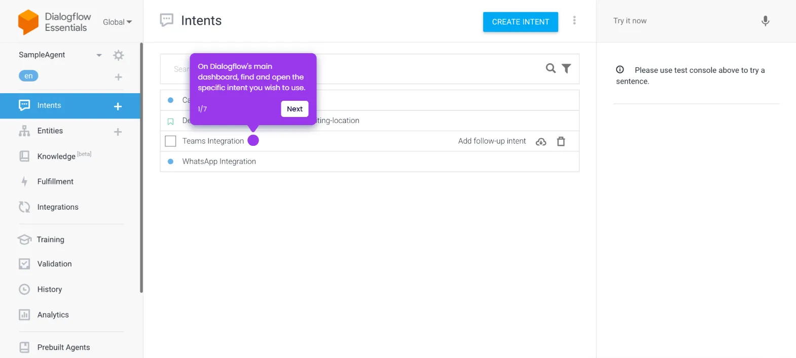796x358 pixels.
Task: Go to the Validation page
Action: click(x=54, y=264)
